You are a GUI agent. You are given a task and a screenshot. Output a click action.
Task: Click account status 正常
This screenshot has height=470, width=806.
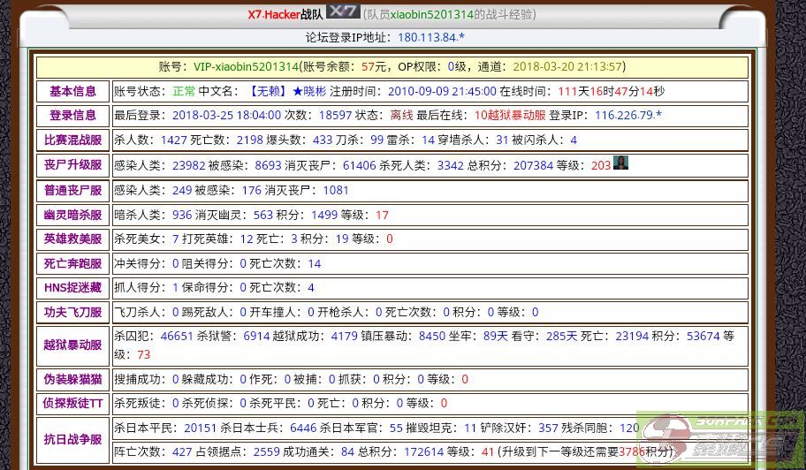click(x=184, y=91)
